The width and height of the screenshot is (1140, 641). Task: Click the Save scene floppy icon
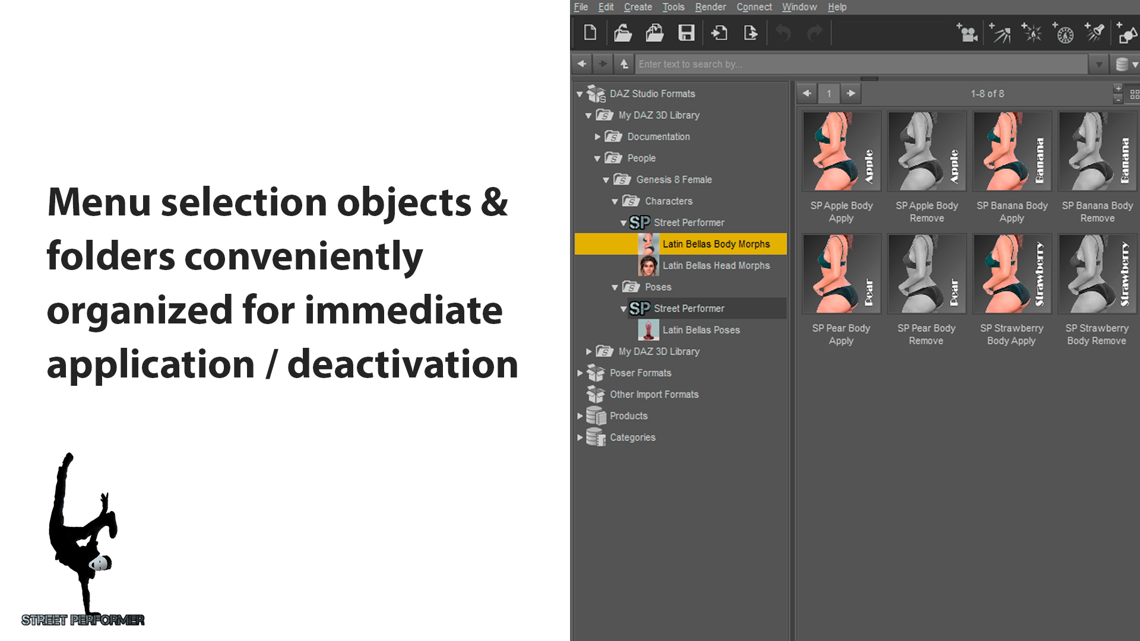point(686,33)
